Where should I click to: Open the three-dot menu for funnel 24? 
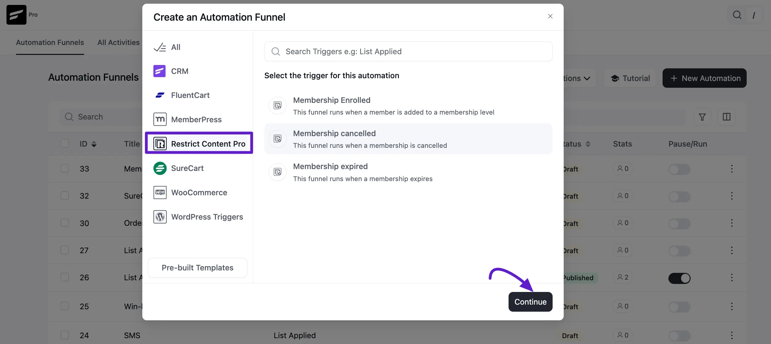tap(732, 335)
